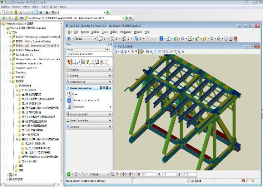The height and width of the screenshot is (187, 263).
Task: Open the third Design Composition item's submenu arrow
Action: point(110,107)
